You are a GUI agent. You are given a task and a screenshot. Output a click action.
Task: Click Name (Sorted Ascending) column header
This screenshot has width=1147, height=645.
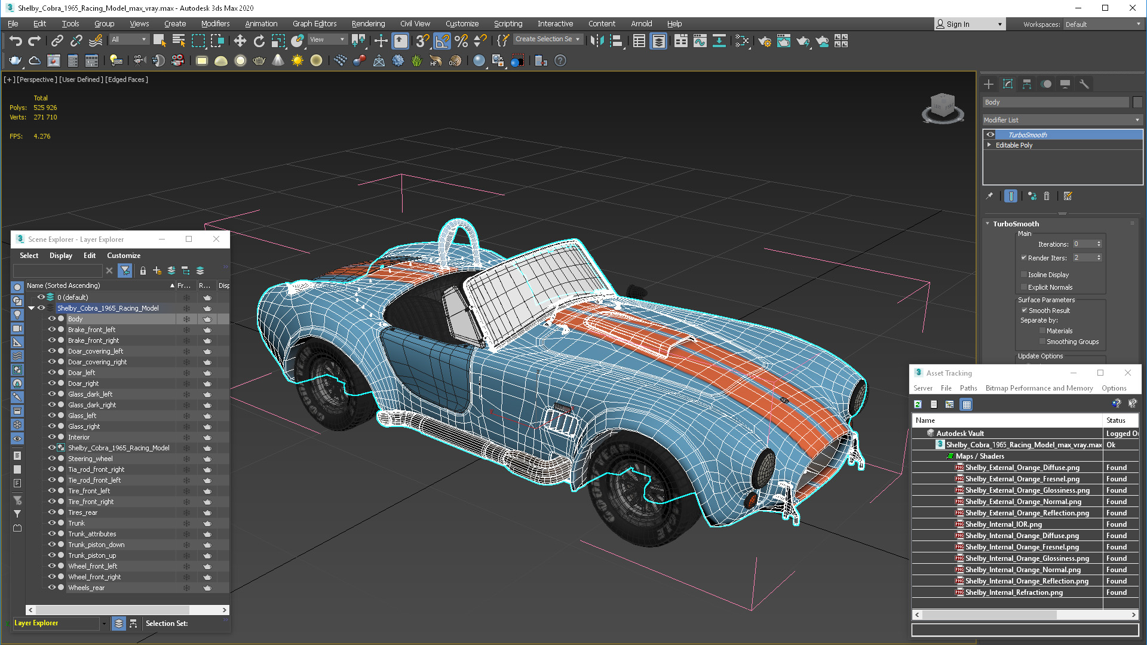coord(100,285)
